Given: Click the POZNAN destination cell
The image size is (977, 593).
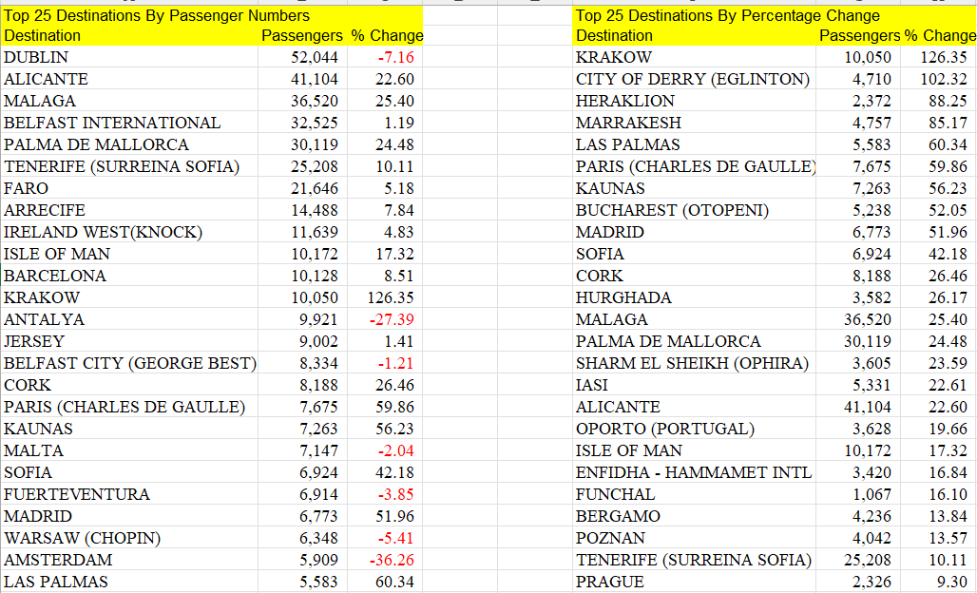Looking at the screenshot, I should click(694, 538).
